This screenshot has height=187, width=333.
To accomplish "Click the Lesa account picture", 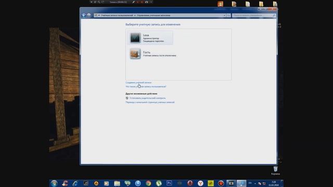I will [x=135, y=38].
